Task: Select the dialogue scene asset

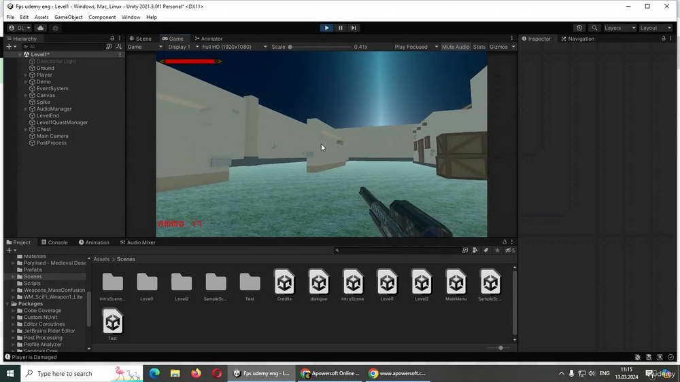Action: tap(319, 285)
